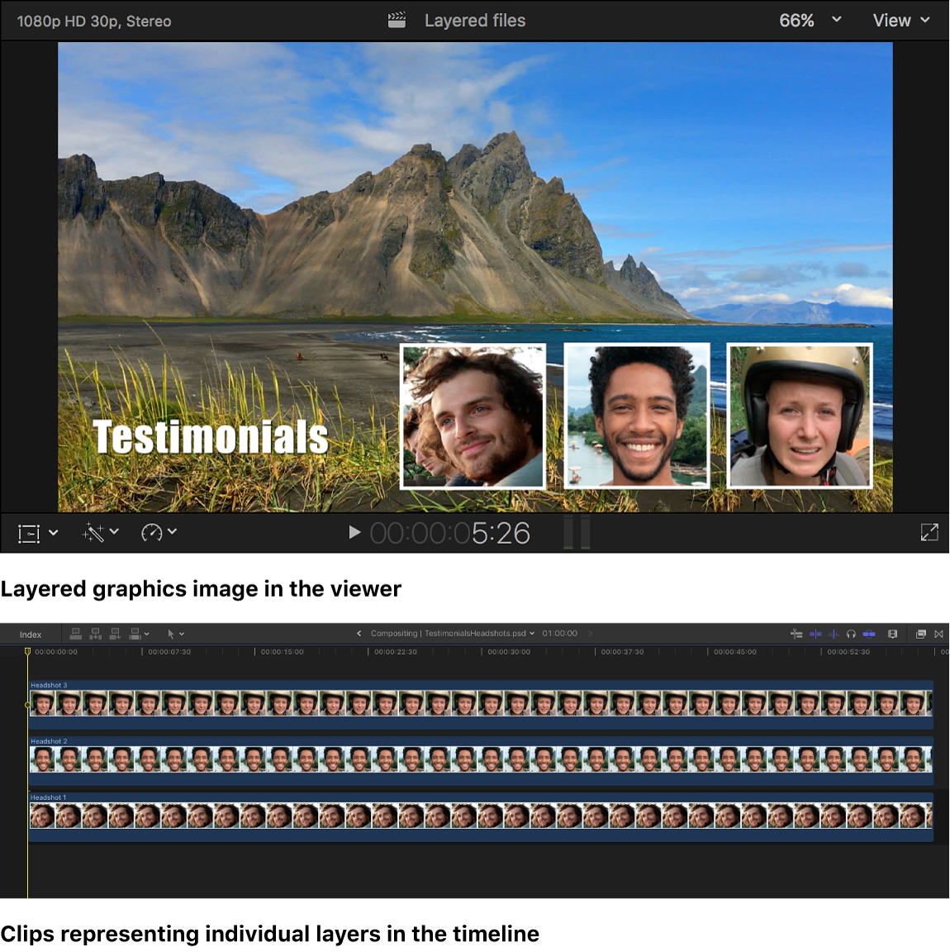Enter fullscreen playback with the expand icon
Viewport: 950px width, 952px height.
pos(929,532)
